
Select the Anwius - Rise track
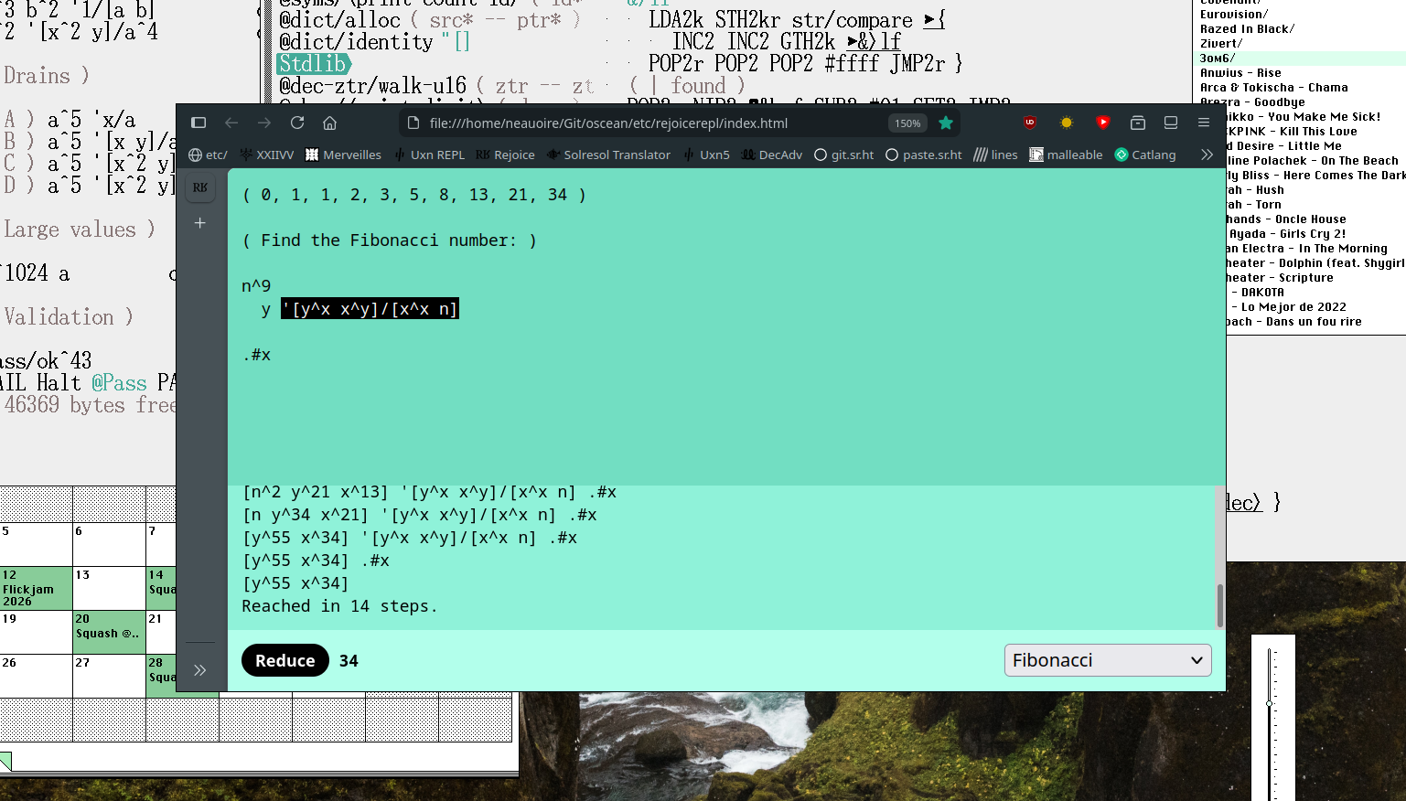pyautogui.click(x=1240, y=73)
